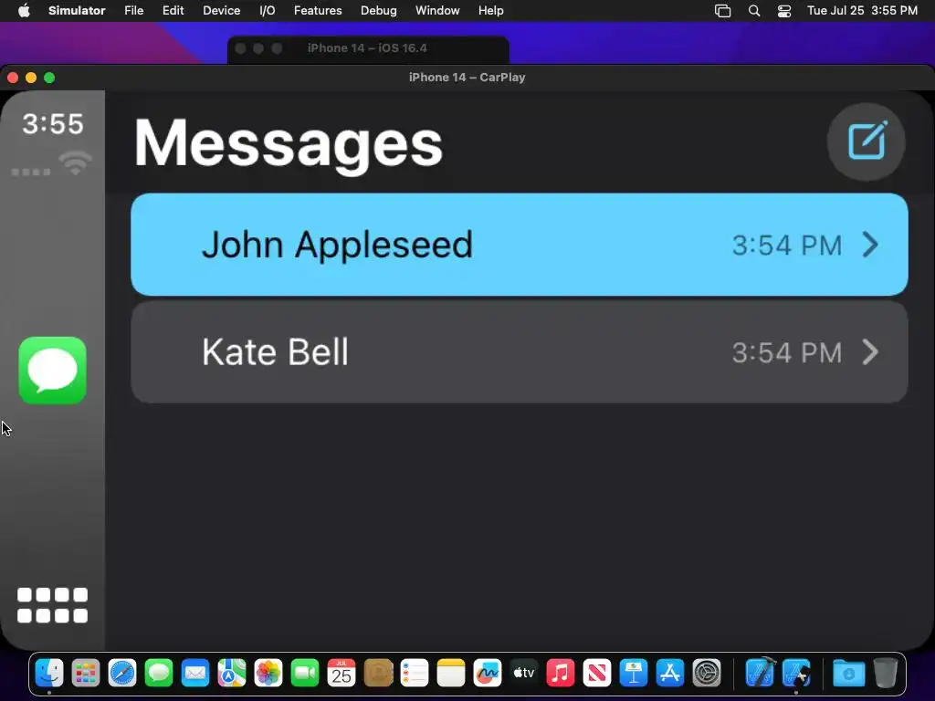Open the I/O menu

268,11
